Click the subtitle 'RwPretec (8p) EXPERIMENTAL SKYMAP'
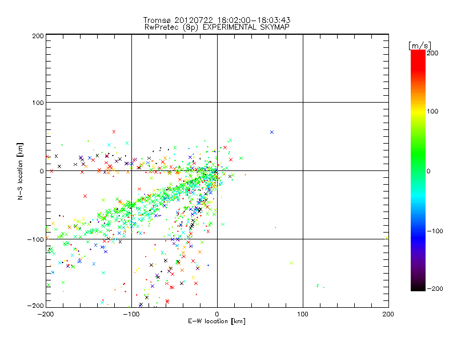This screenshot has width=457, height=342. (x=217, y=27)
